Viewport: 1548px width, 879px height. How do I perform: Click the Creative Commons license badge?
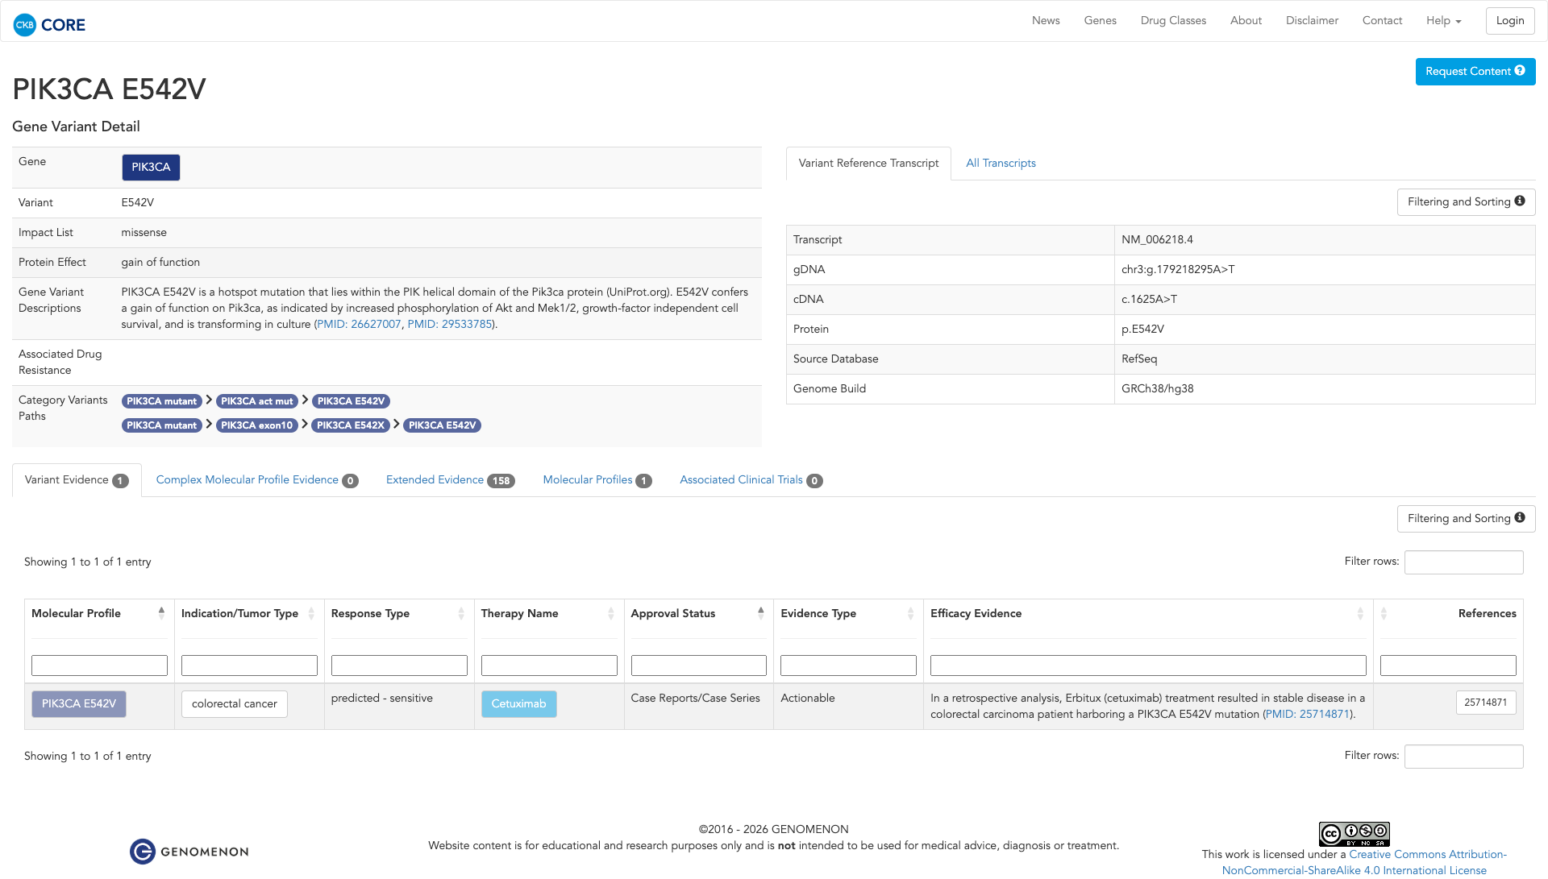click(x=1354, y=834)
